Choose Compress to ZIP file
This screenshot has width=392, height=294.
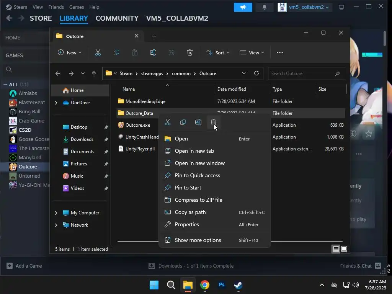pos(215,200)
